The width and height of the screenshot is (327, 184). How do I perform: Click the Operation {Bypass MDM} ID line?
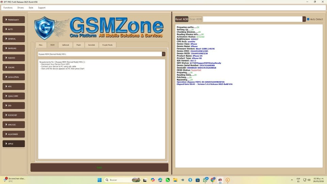pyautogui.click(x=201, y=82)
